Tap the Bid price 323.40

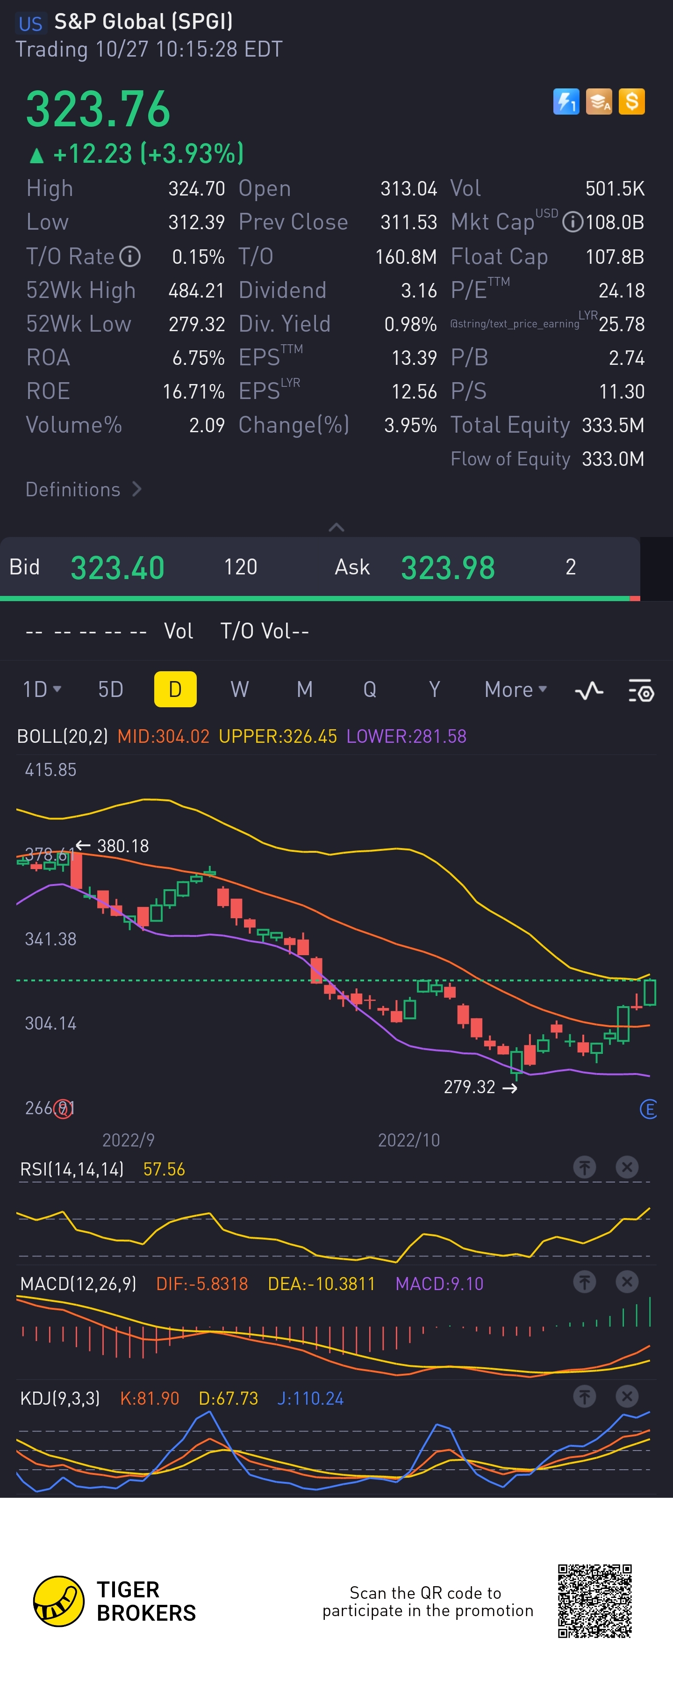pos(118,568)
